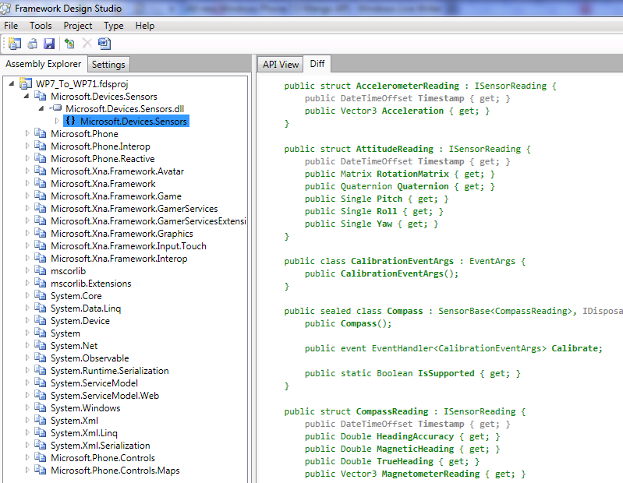Click the Microsoft.Phone.Controls.Maps group icon
The width and height of the screenshot is (623, 483).
point(40,470)
